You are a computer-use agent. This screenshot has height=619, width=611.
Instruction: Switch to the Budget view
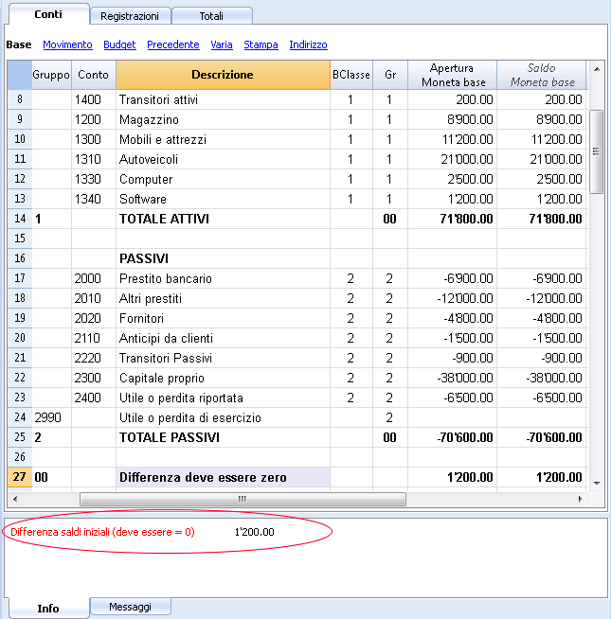119,44
